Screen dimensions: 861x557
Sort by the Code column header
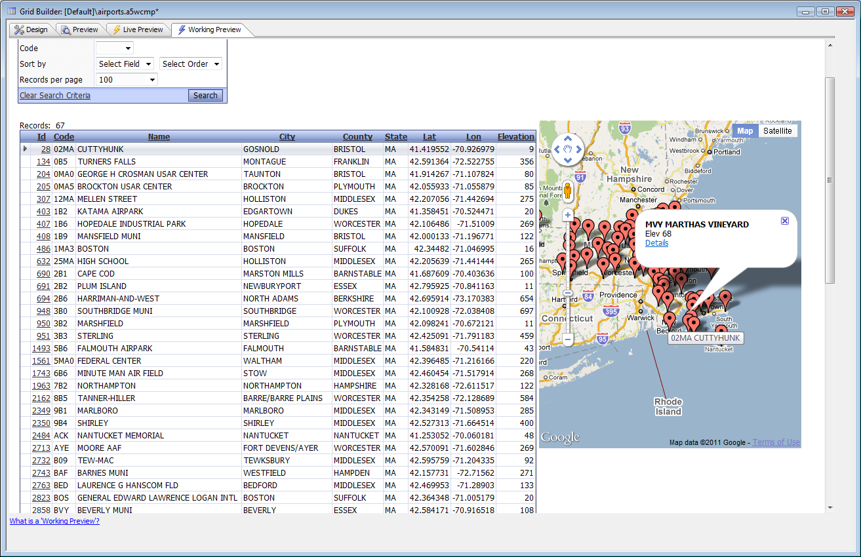click(x=64, y=137)
